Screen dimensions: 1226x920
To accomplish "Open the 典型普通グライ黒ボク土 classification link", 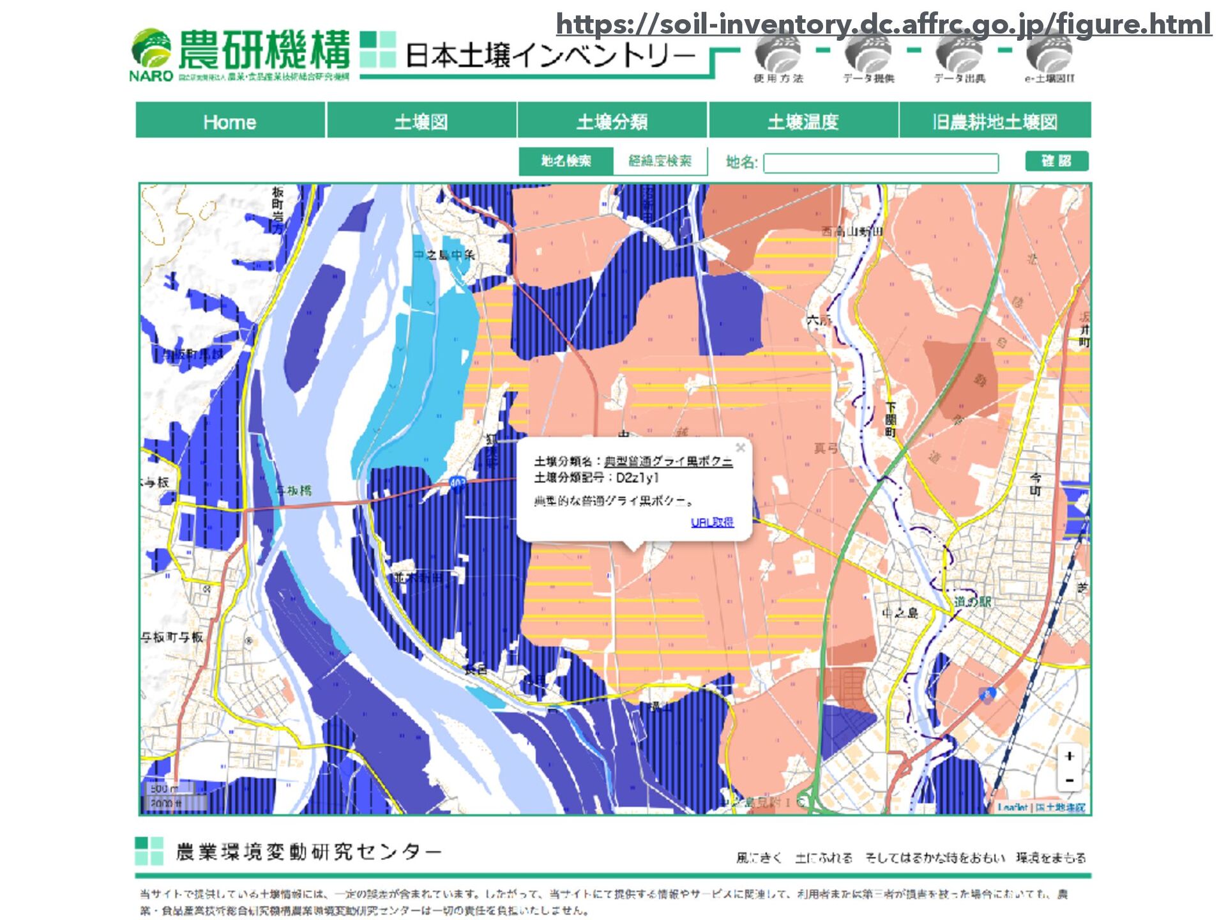I will 668,461.
